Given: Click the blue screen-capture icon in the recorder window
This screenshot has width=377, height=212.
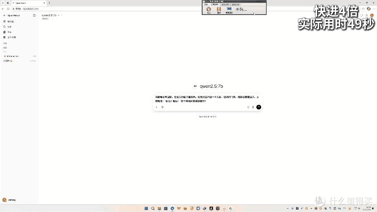Looking at the screenshot, I should point(229,10).
